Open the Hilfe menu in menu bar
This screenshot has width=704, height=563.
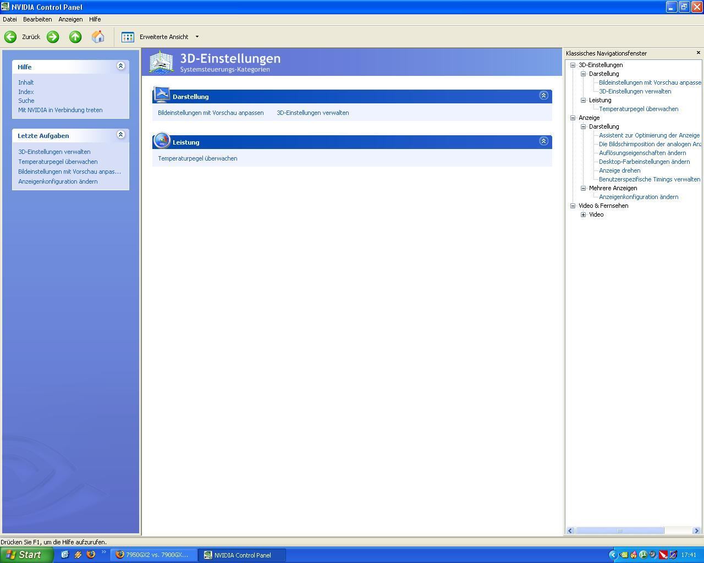pos(95,19)
